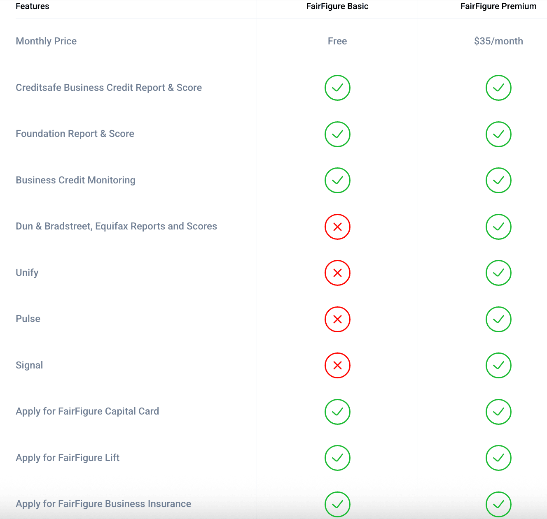Click Premium checkmark in the Signal row
547x519 pixels.
498,365
